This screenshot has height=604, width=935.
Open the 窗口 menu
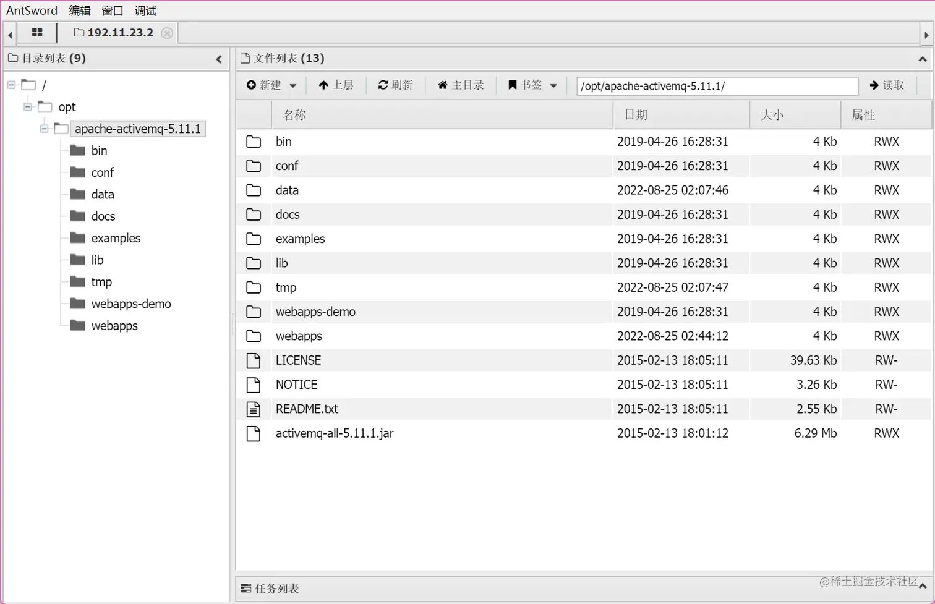113,11
